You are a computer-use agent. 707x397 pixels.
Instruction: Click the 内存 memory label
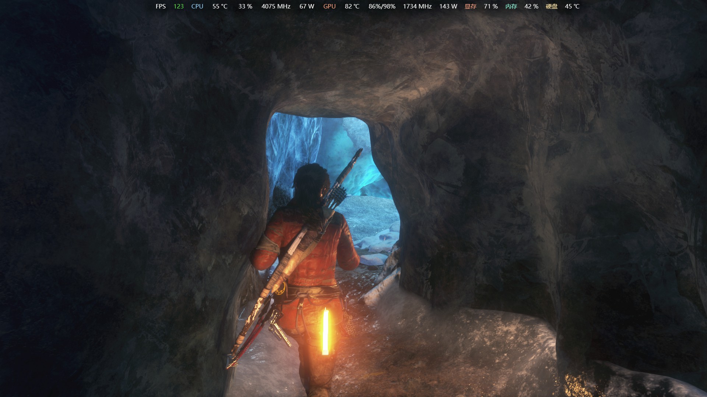511,6
